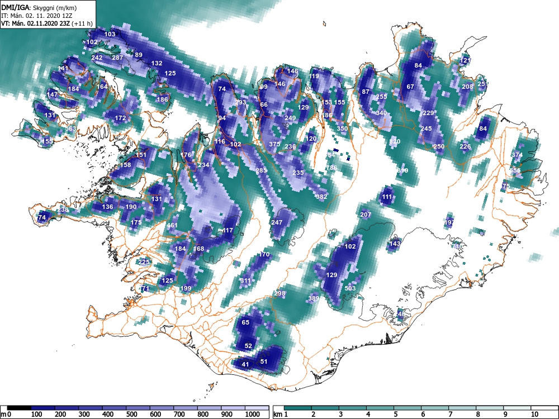Image resolution: width=559 pixels, height=419 pixels.
Task: Click the visibility value '287'
Action: tap(117, 58)
